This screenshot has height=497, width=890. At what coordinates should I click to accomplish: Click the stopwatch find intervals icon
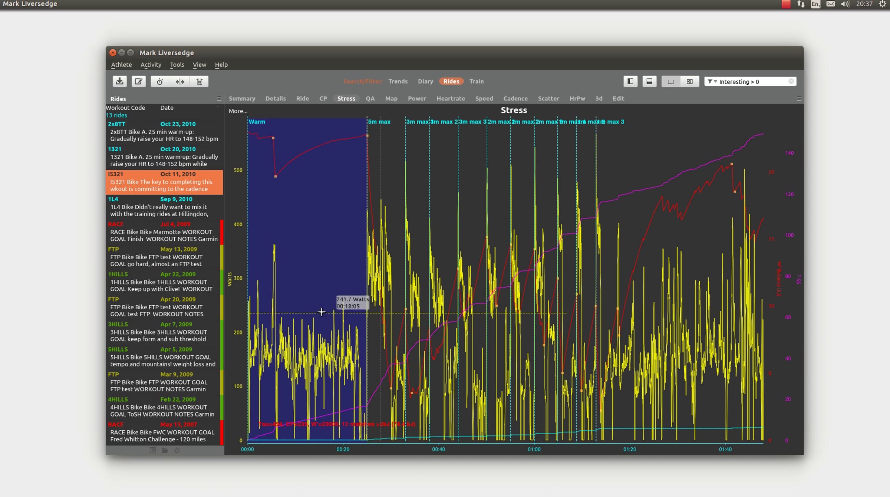click(x=160, y=81)
